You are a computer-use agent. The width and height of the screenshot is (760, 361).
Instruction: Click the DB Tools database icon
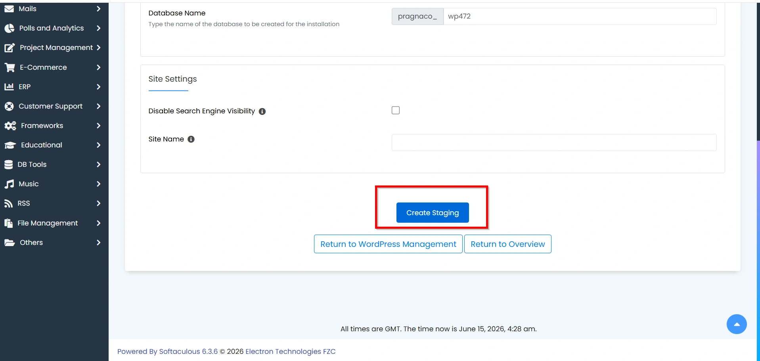click(x=8, y=164)
